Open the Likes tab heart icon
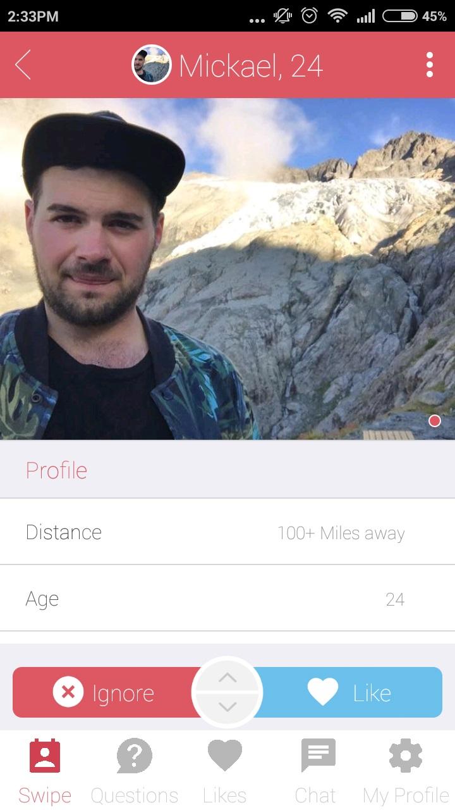 (225, 756)
